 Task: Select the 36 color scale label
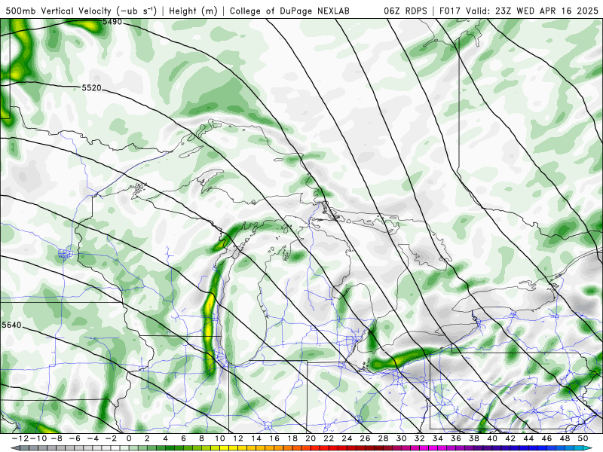point(456,438)
